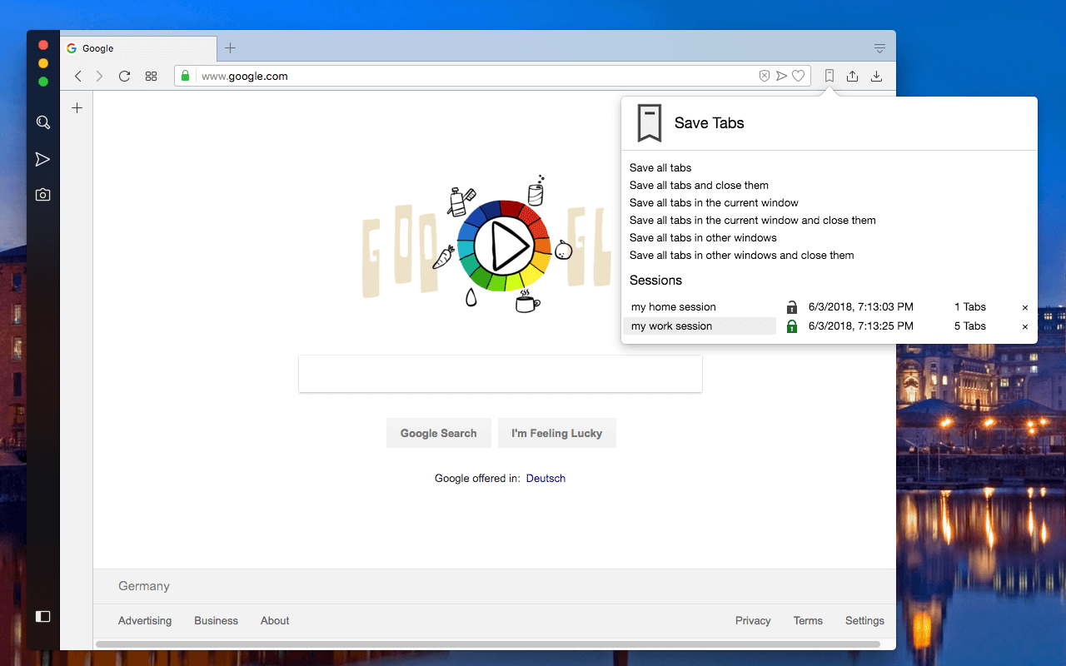Open the tab menu icon at top right

[879, 48]
